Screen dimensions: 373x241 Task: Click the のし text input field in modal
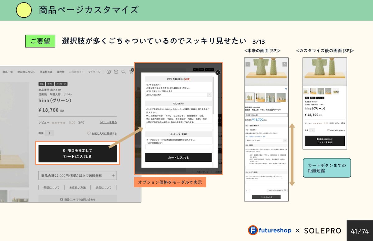coord(178,126)
